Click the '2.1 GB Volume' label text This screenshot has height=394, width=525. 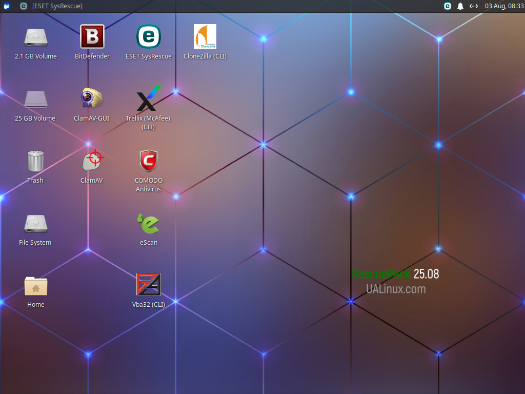[x=36, y=56]
